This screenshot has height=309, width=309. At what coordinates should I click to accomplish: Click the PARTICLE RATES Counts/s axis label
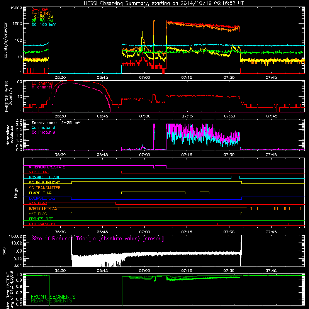click(x=8, y=96)
